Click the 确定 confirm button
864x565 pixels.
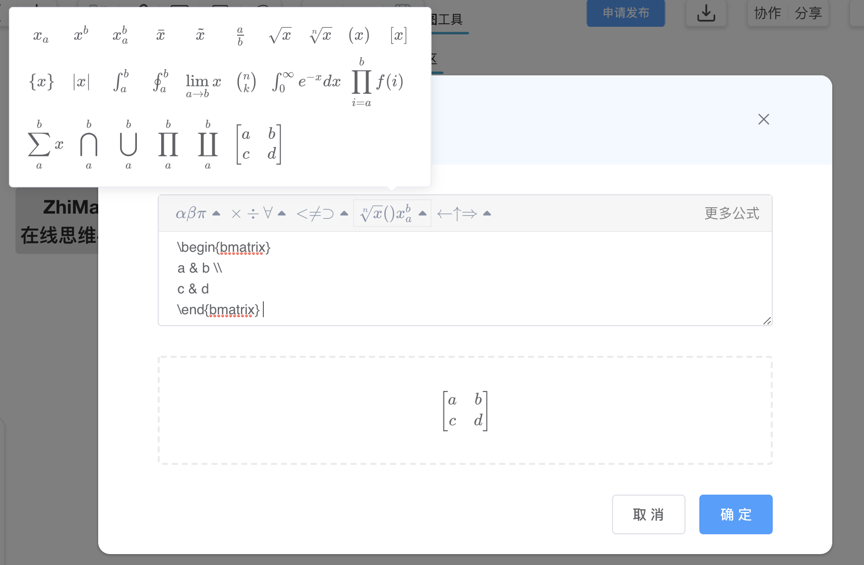point(736,514)
